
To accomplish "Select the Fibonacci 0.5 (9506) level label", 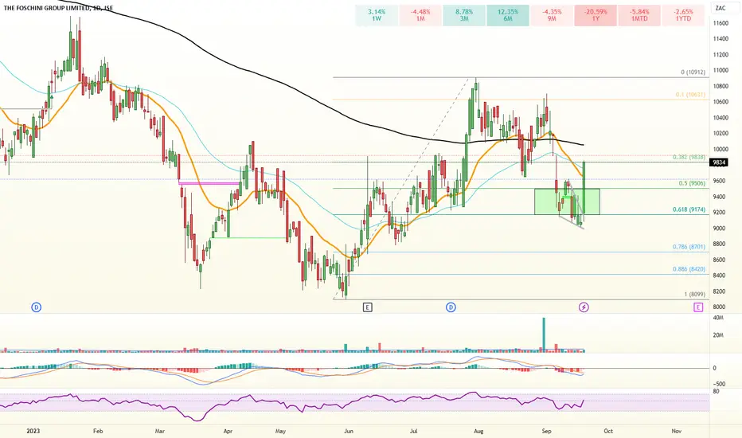I will click(692, 183).
